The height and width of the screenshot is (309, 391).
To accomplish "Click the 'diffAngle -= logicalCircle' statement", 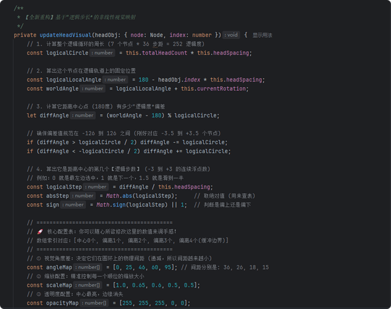I will pyautogui.click(x=184, y=142).
